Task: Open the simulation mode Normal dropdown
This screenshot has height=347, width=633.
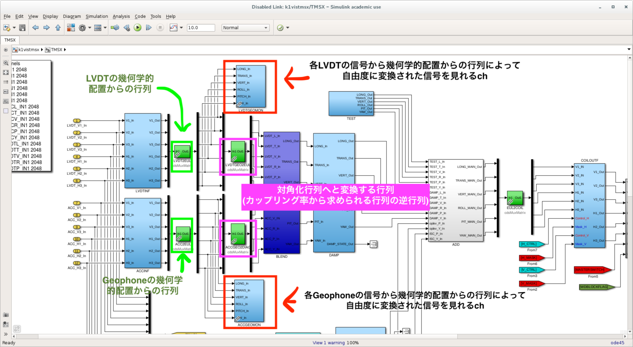Action: click(245, 28)
